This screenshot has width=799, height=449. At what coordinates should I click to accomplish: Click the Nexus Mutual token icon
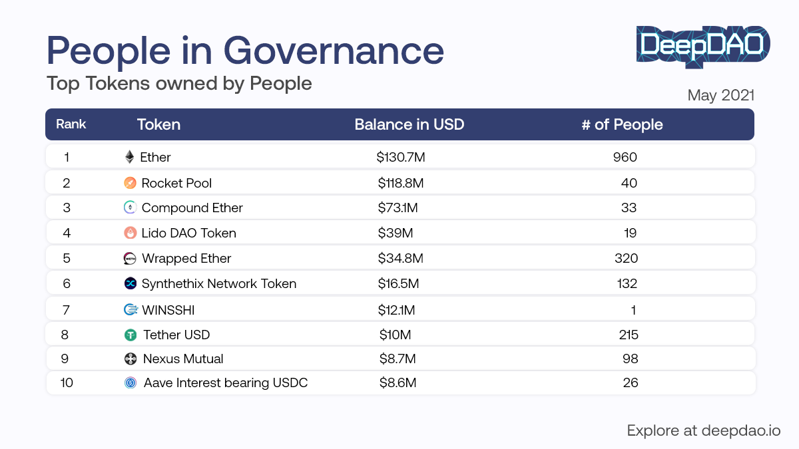point(131,359)
